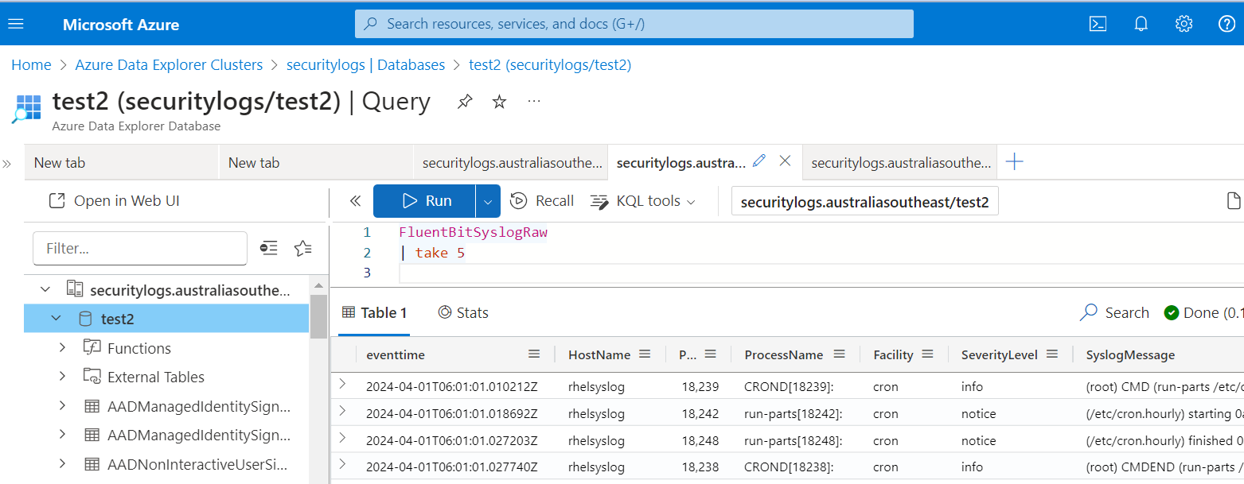1244x484 pixels.
Task: Open the truncated P... column menu
Action: pyautogui.click(x=711, y=354)
